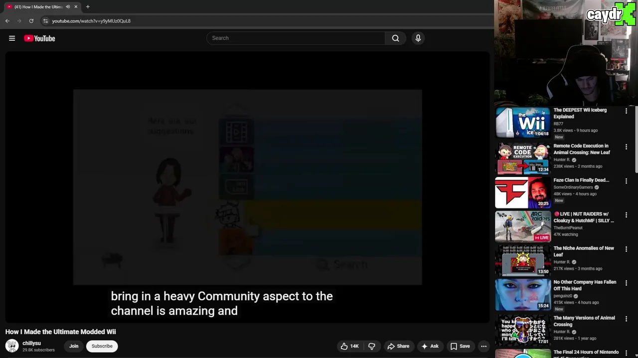Open Remote Code Execution in Animal Crossing title
The width and height of the screenshot is (638, 358).
click(582, 149)
